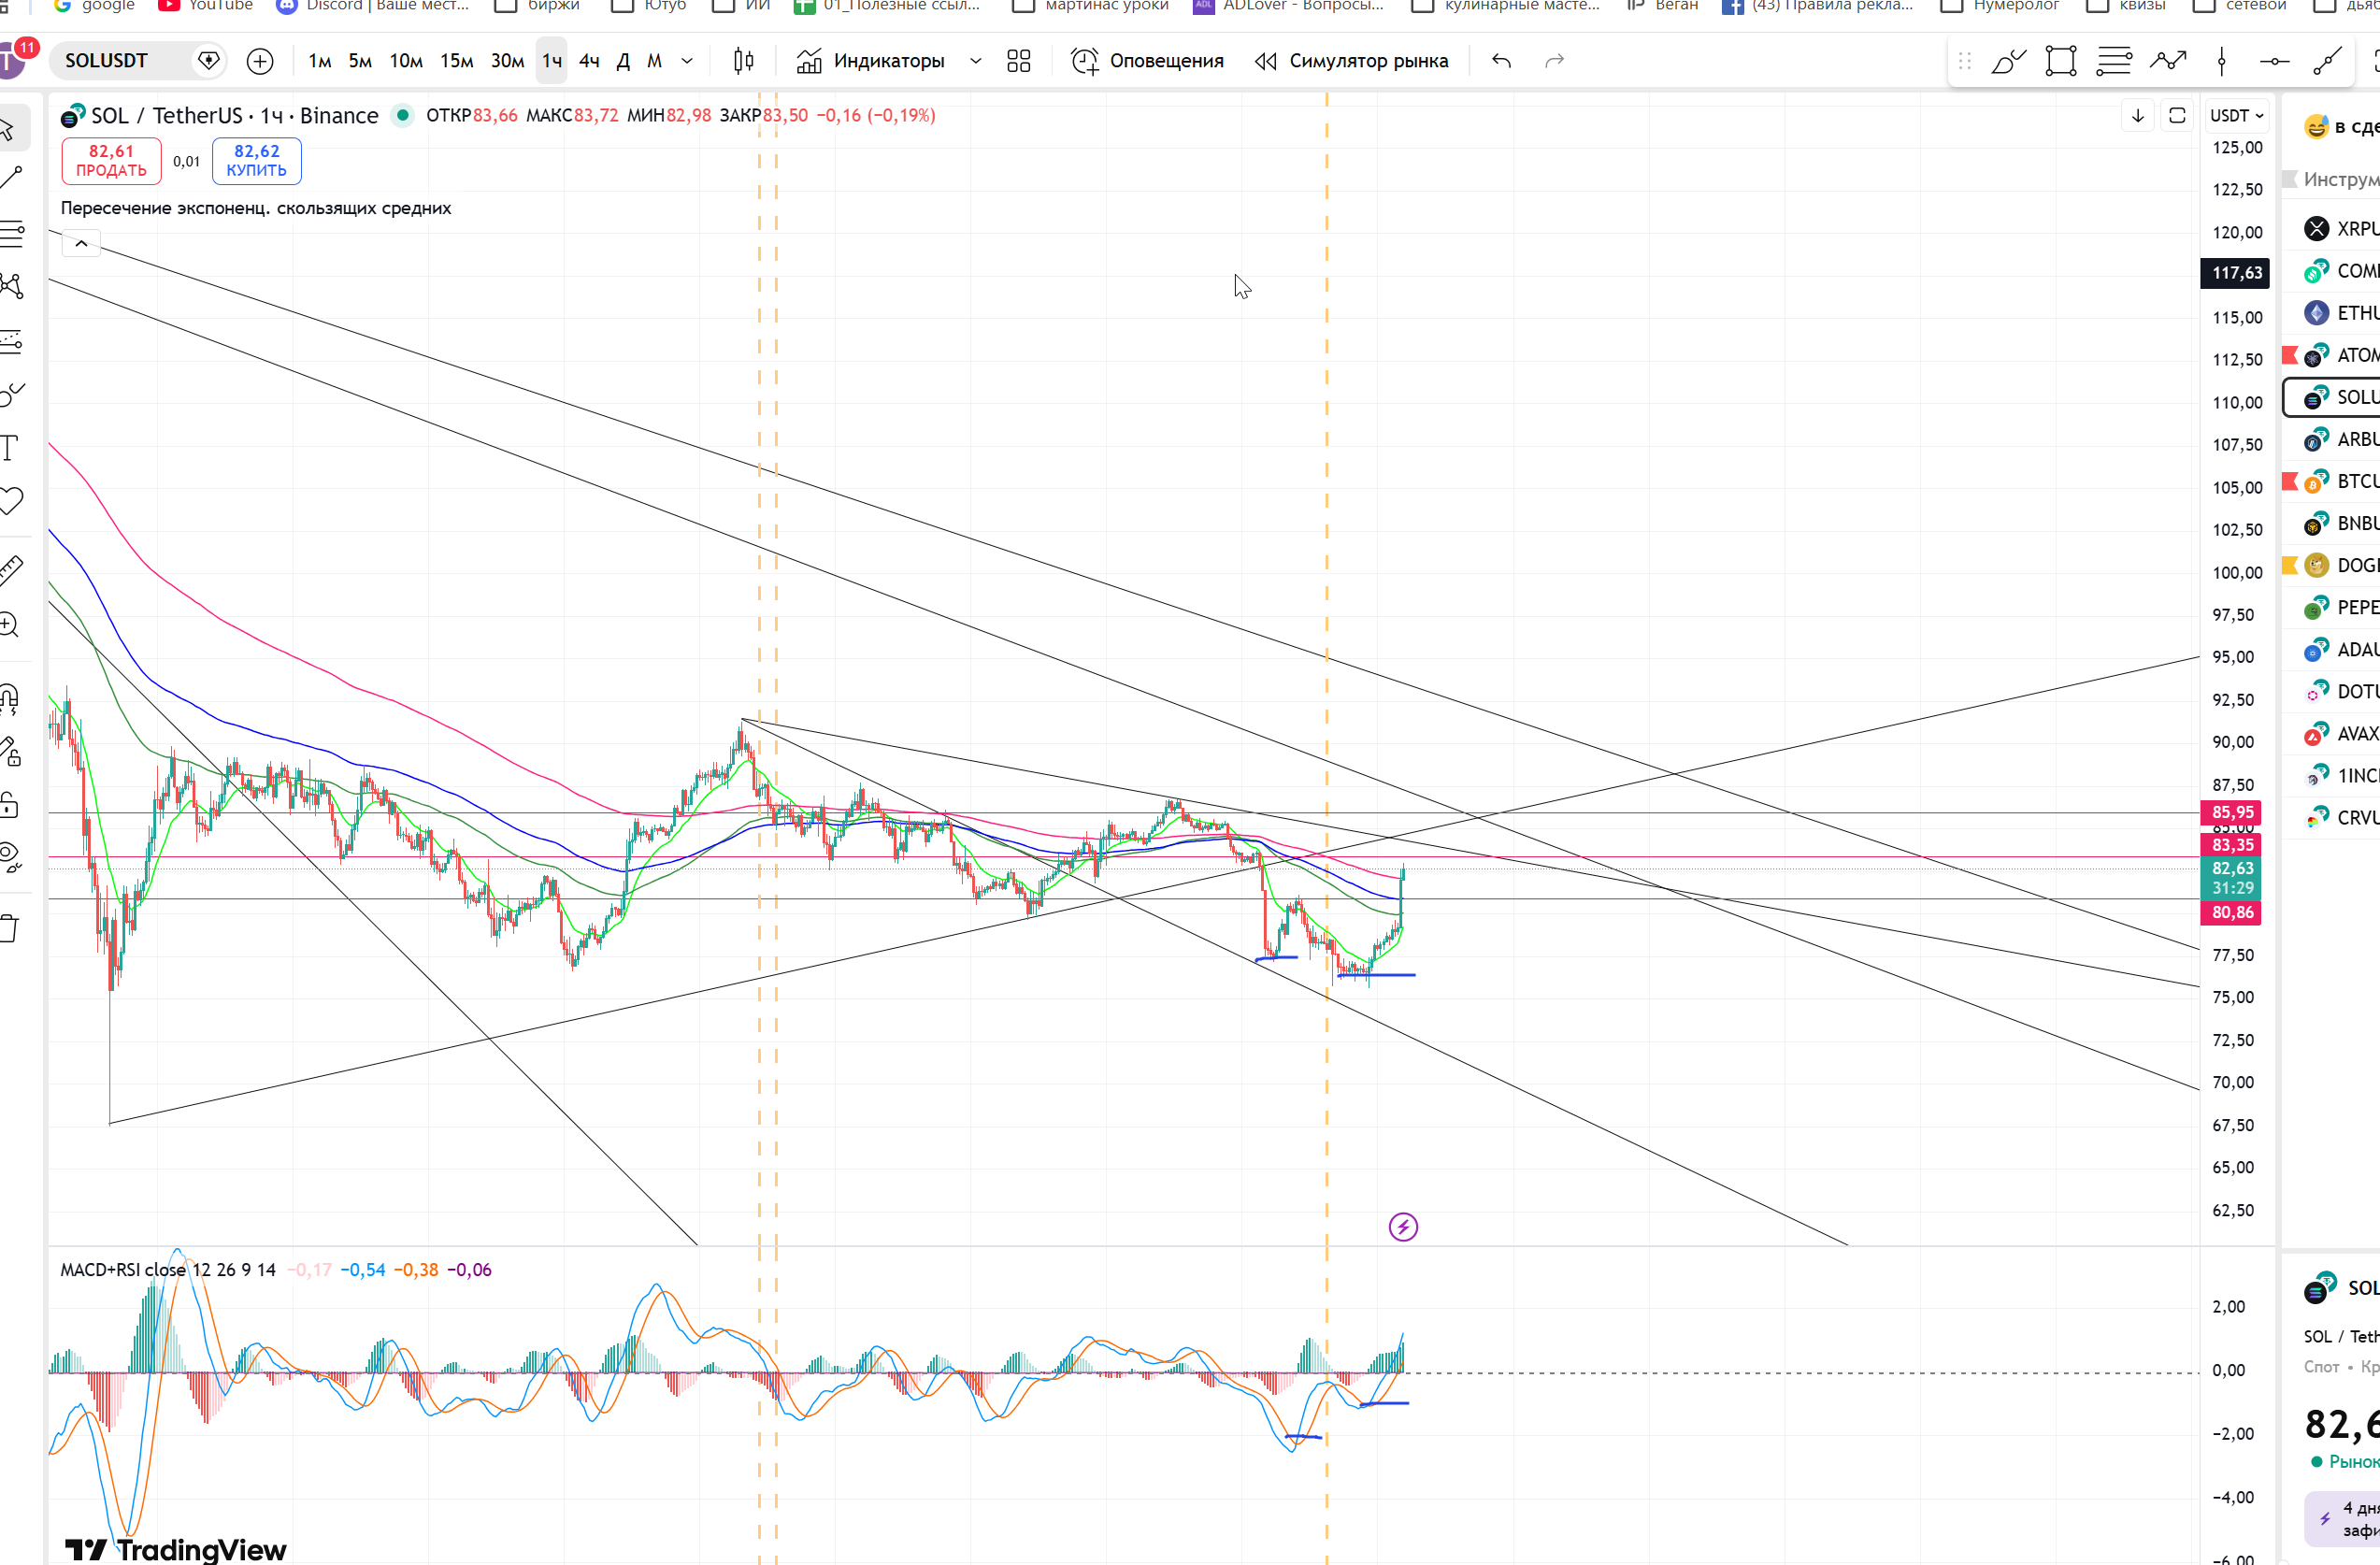Select the ruler measure tool

tap(10, 570)
